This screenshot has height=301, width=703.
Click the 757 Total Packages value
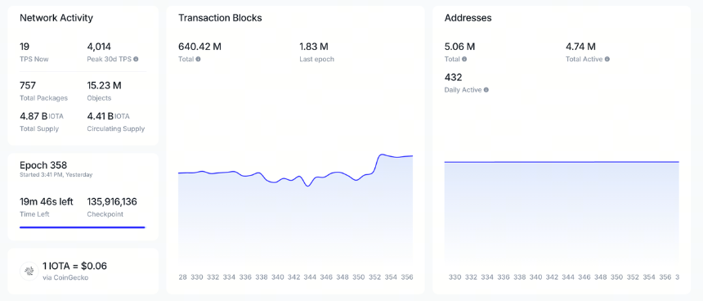(28, 85)
